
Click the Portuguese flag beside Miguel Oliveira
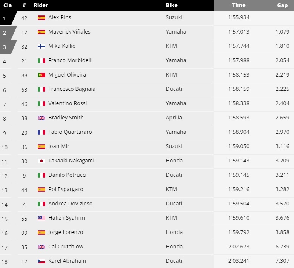tap(42, 75)
